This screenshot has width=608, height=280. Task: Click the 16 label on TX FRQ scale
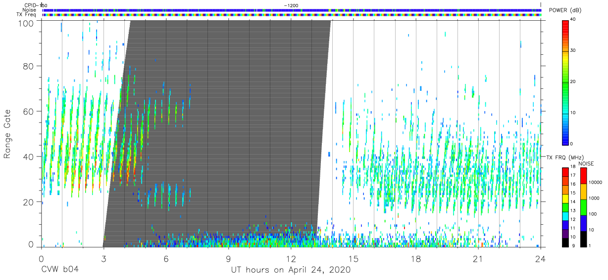573,184
